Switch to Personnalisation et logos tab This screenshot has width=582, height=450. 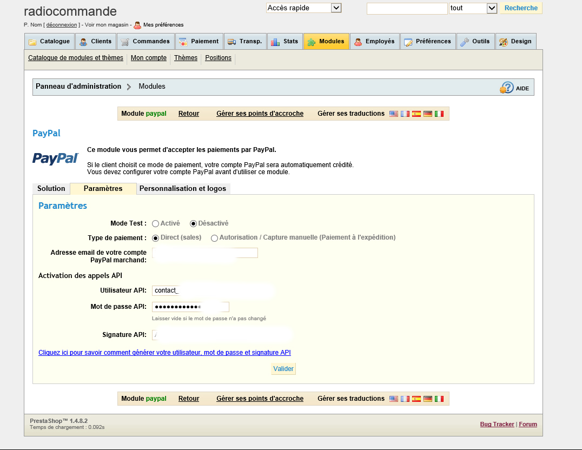(x=183, y=189)
